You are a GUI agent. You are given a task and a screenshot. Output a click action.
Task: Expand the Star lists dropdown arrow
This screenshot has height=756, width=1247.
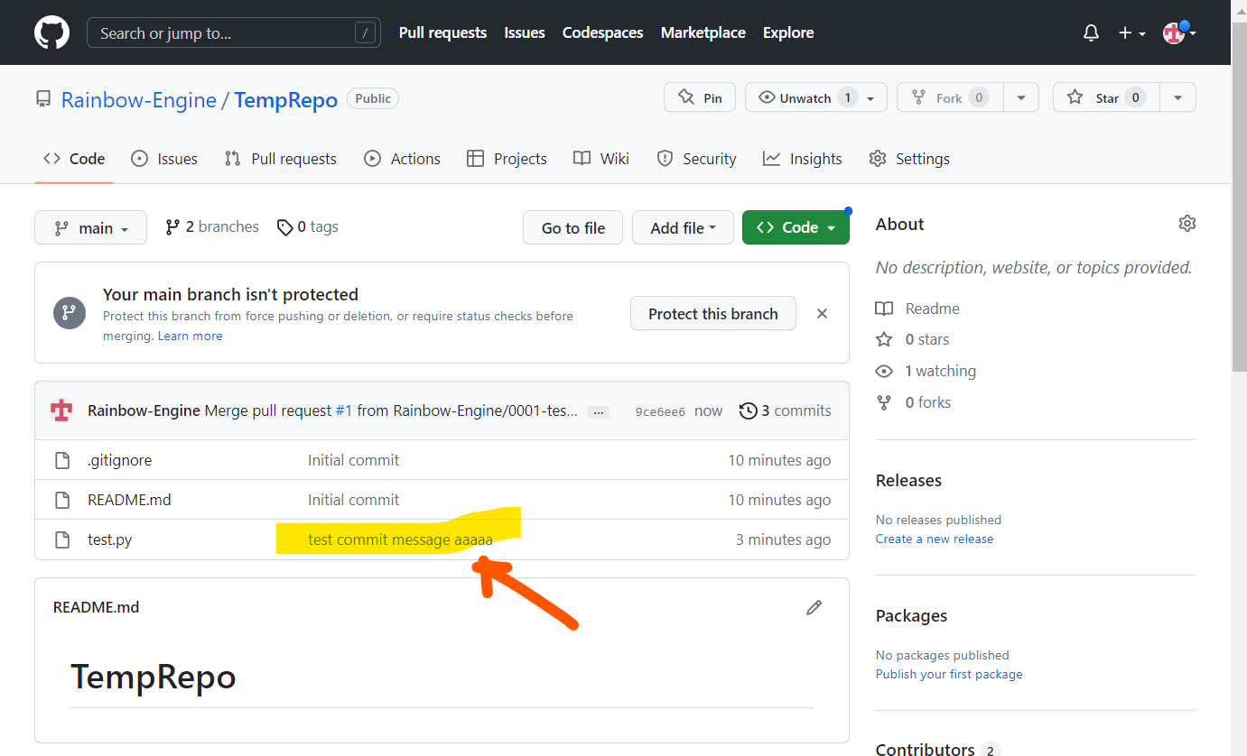[x=1178, y=97]
